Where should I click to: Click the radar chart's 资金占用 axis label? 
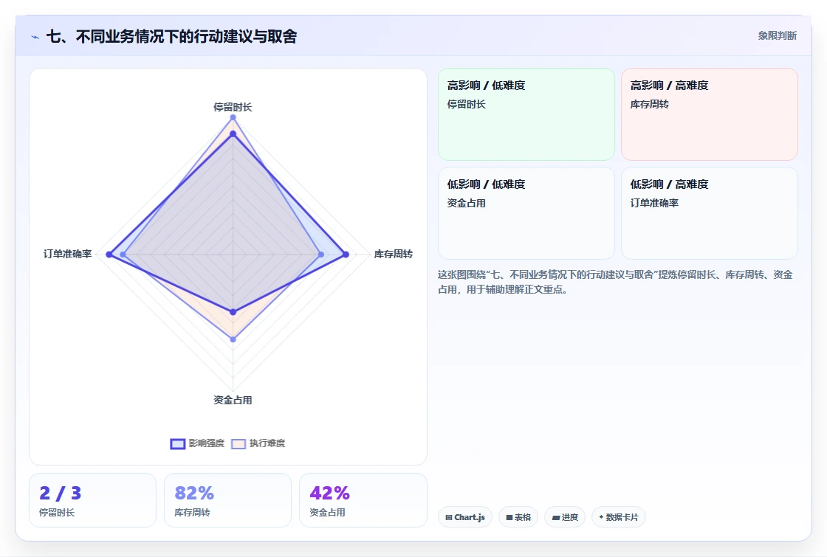click(x=233, y=400)
